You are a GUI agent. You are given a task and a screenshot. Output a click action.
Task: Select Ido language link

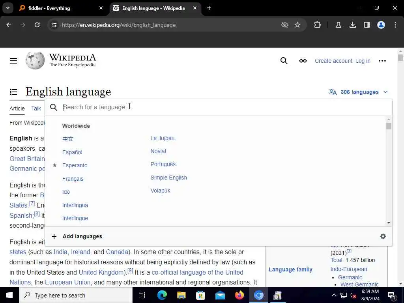pyautogui.click(x=66, y=192)
